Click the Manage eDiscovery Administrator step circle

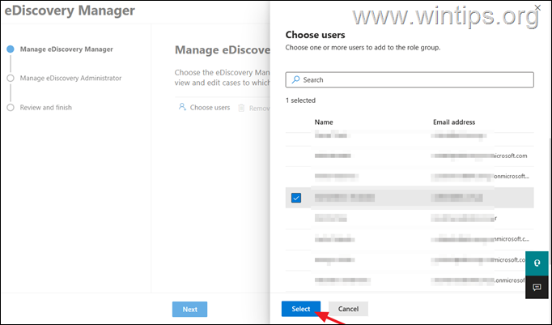coord(11,78)
